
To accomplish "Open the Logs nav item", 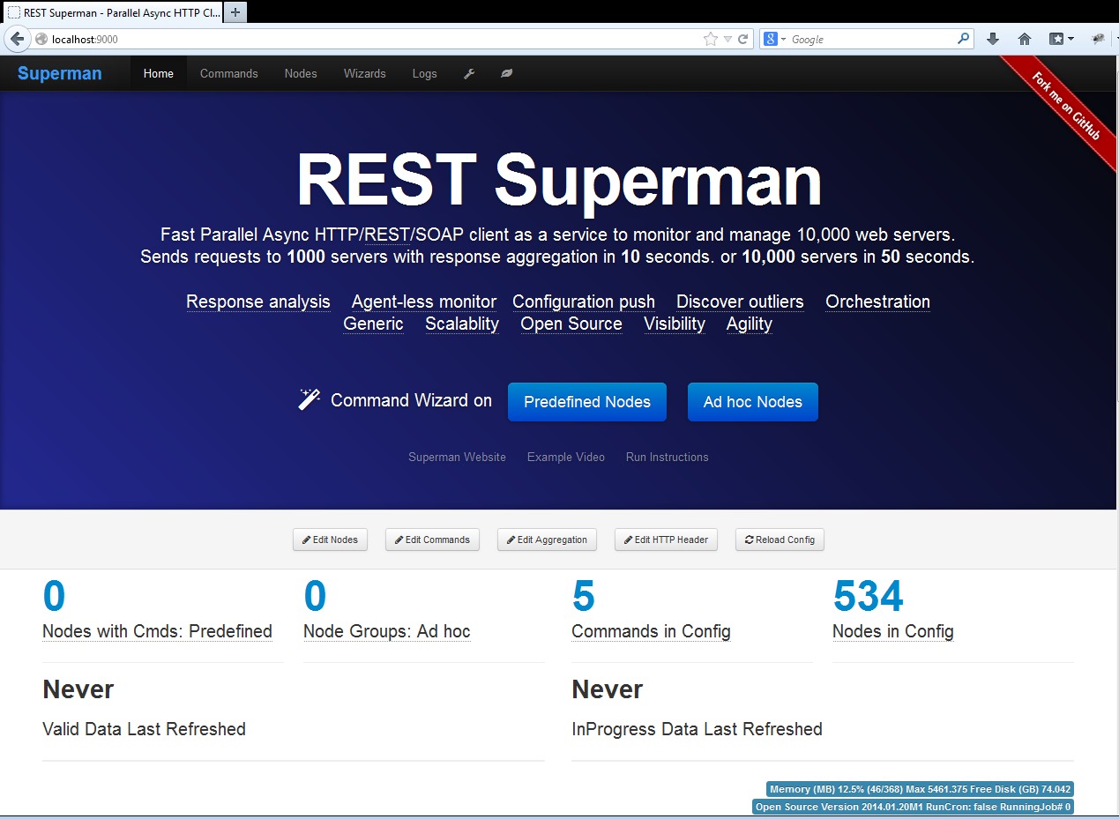I will 424,73.
